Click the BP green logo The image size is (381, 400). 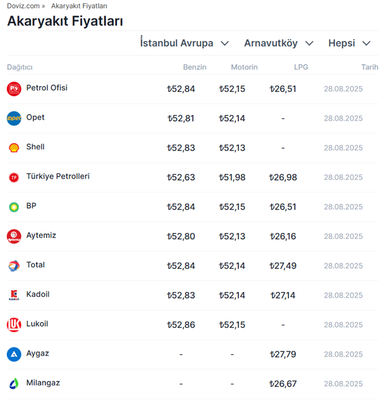13,207
